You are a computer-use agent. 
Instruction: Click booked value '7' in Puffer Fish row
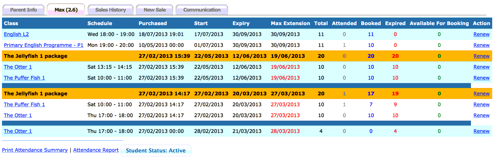tap(371, 104)
